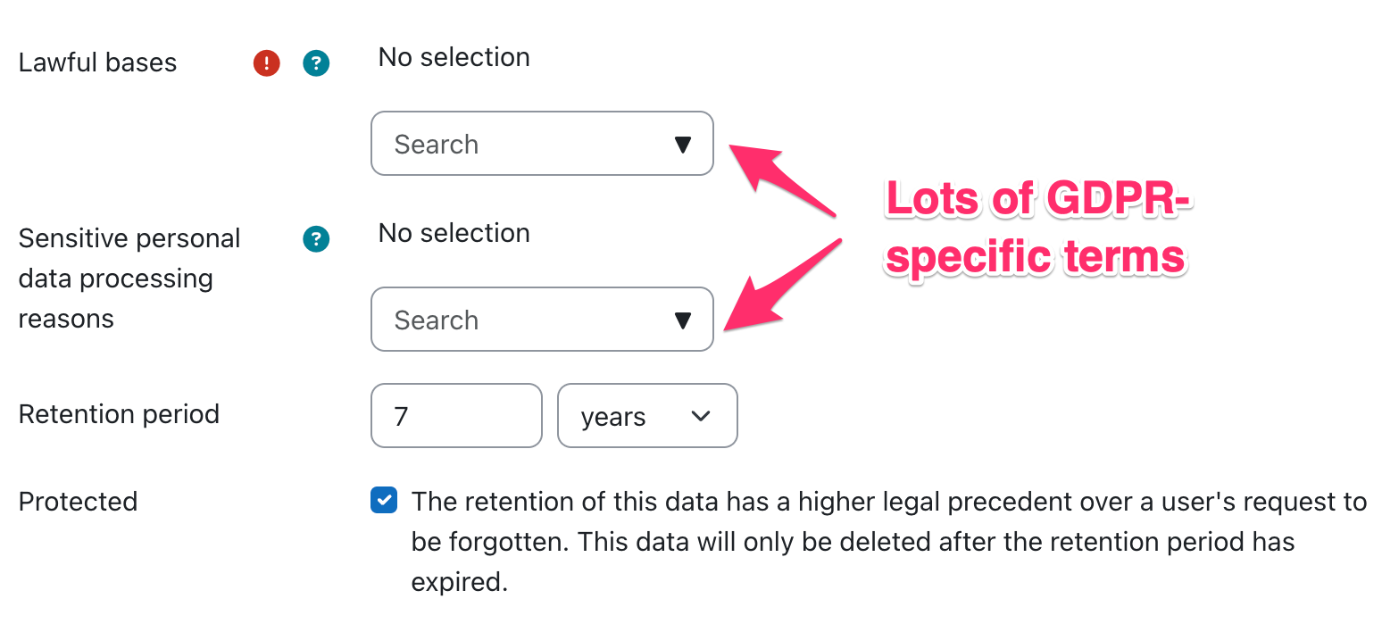
Task: Click the Protected field label
Action: point(78,502)
